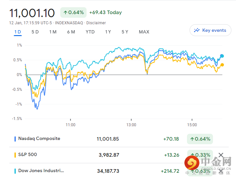Click the blue Nasdaq Composite color marker
The height and width of the screenshot is (179, 236).
tap(15, 139)
